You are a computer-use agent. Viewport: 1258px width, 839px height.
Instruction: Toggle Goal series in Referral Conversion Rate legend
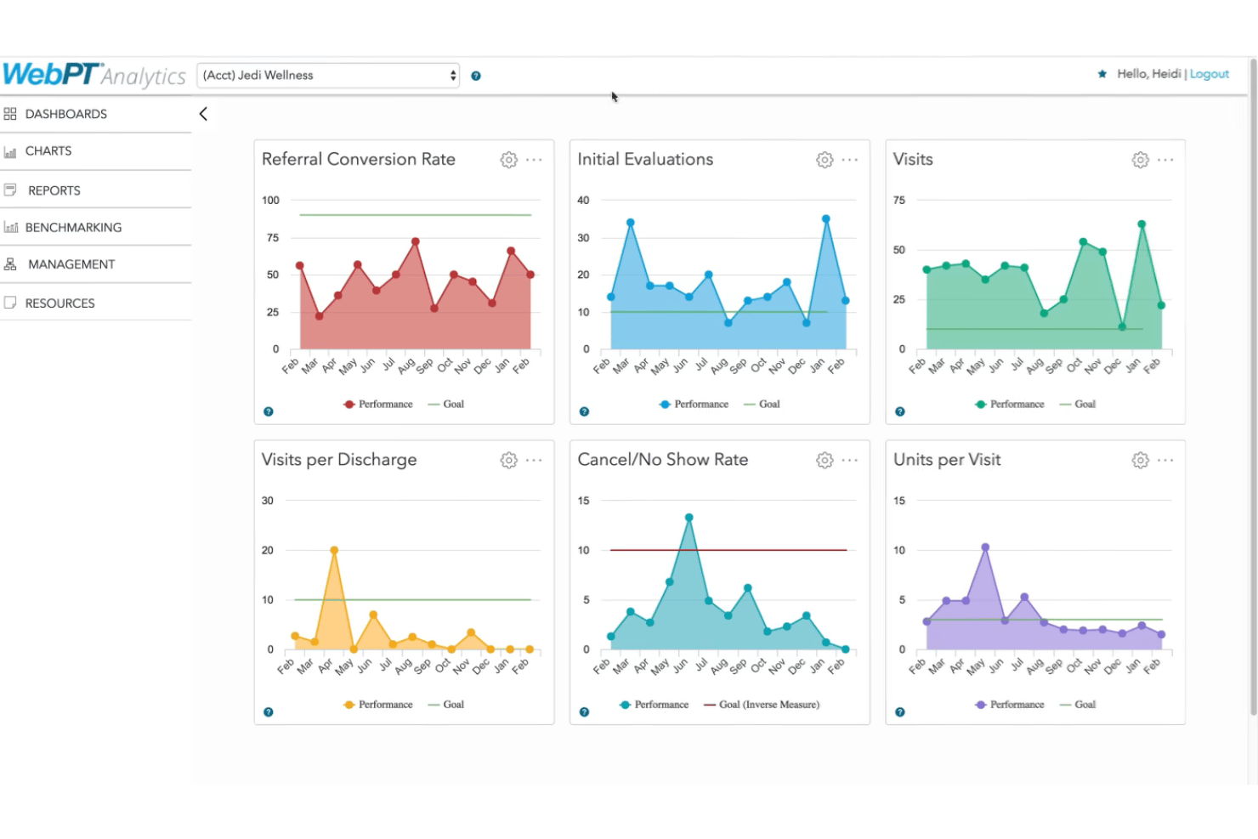coord(446,404)
